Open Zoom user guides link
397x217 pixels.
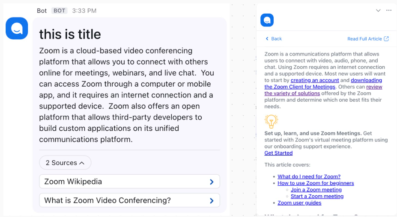(299, 202)
